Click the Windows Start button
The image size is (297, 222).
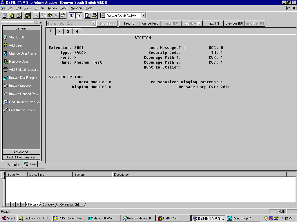click(8, 218)
